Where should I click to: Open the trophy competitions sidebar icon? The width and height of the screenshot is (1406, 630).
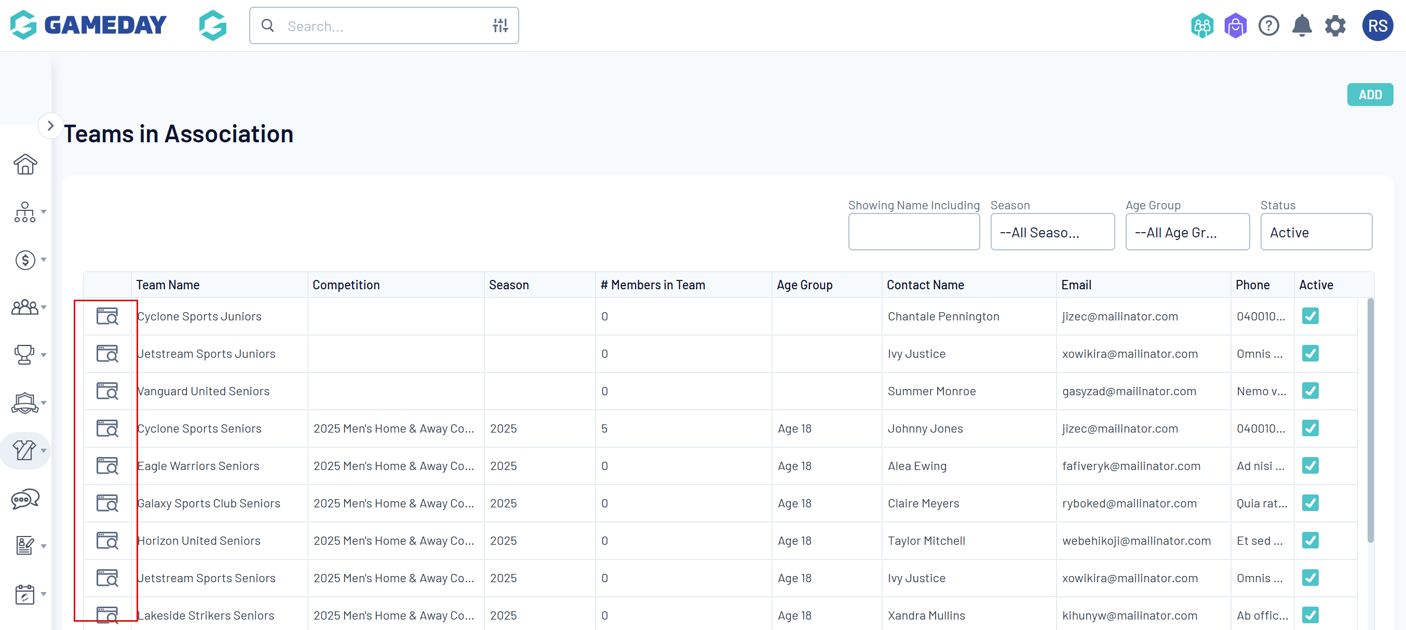(25, 355)
